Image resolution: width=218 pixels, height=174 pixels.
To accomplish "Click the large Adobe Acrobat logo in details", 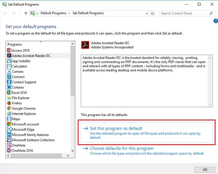I will (85, 45).
